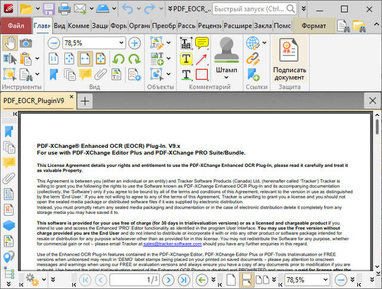The height and width of the screenshot is (289, 382).
Task: Click the yellow sticky note comment icon
Action: coord(202,43)
